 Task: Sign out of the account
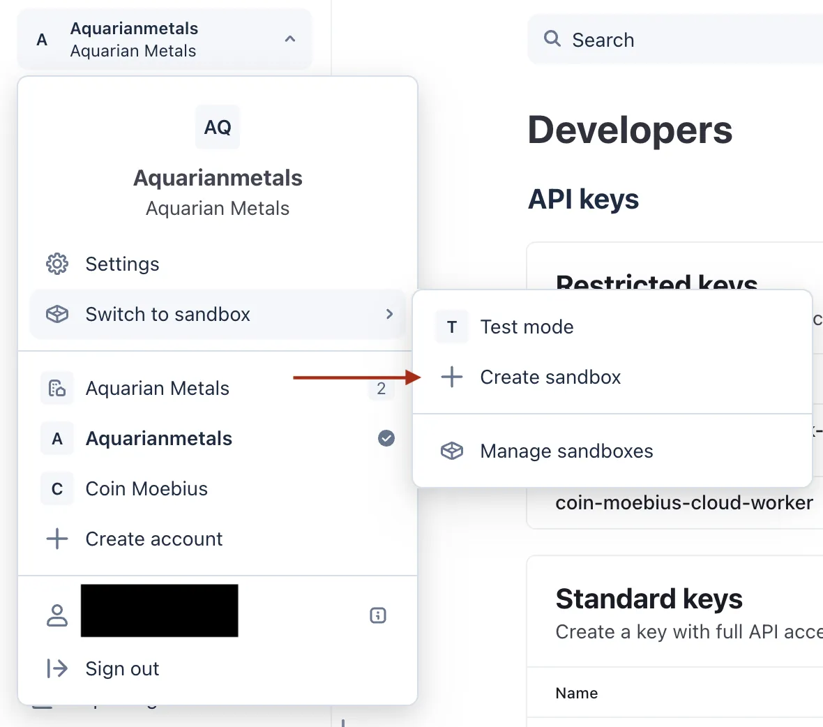tap(218, 668)
